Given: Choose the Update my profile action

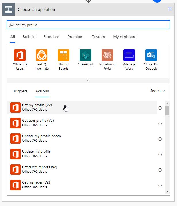Looking at the screenshot, I should point(82,154).
